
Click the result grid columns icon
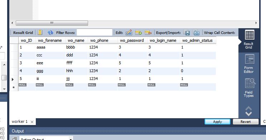(40, 32)
